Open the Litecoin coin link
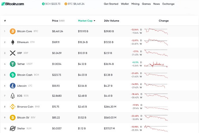The height and width of the screenshot is (133, 199). (x=22, y=86)
